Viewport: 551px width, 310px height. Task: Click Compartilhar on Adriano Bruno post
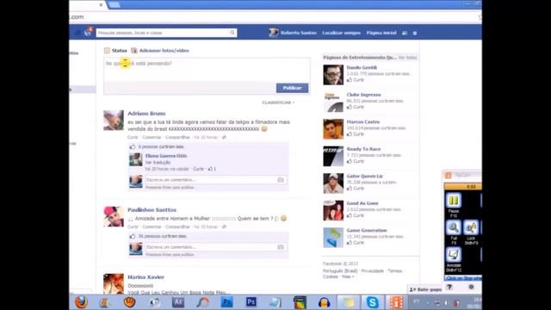[177, 138]
